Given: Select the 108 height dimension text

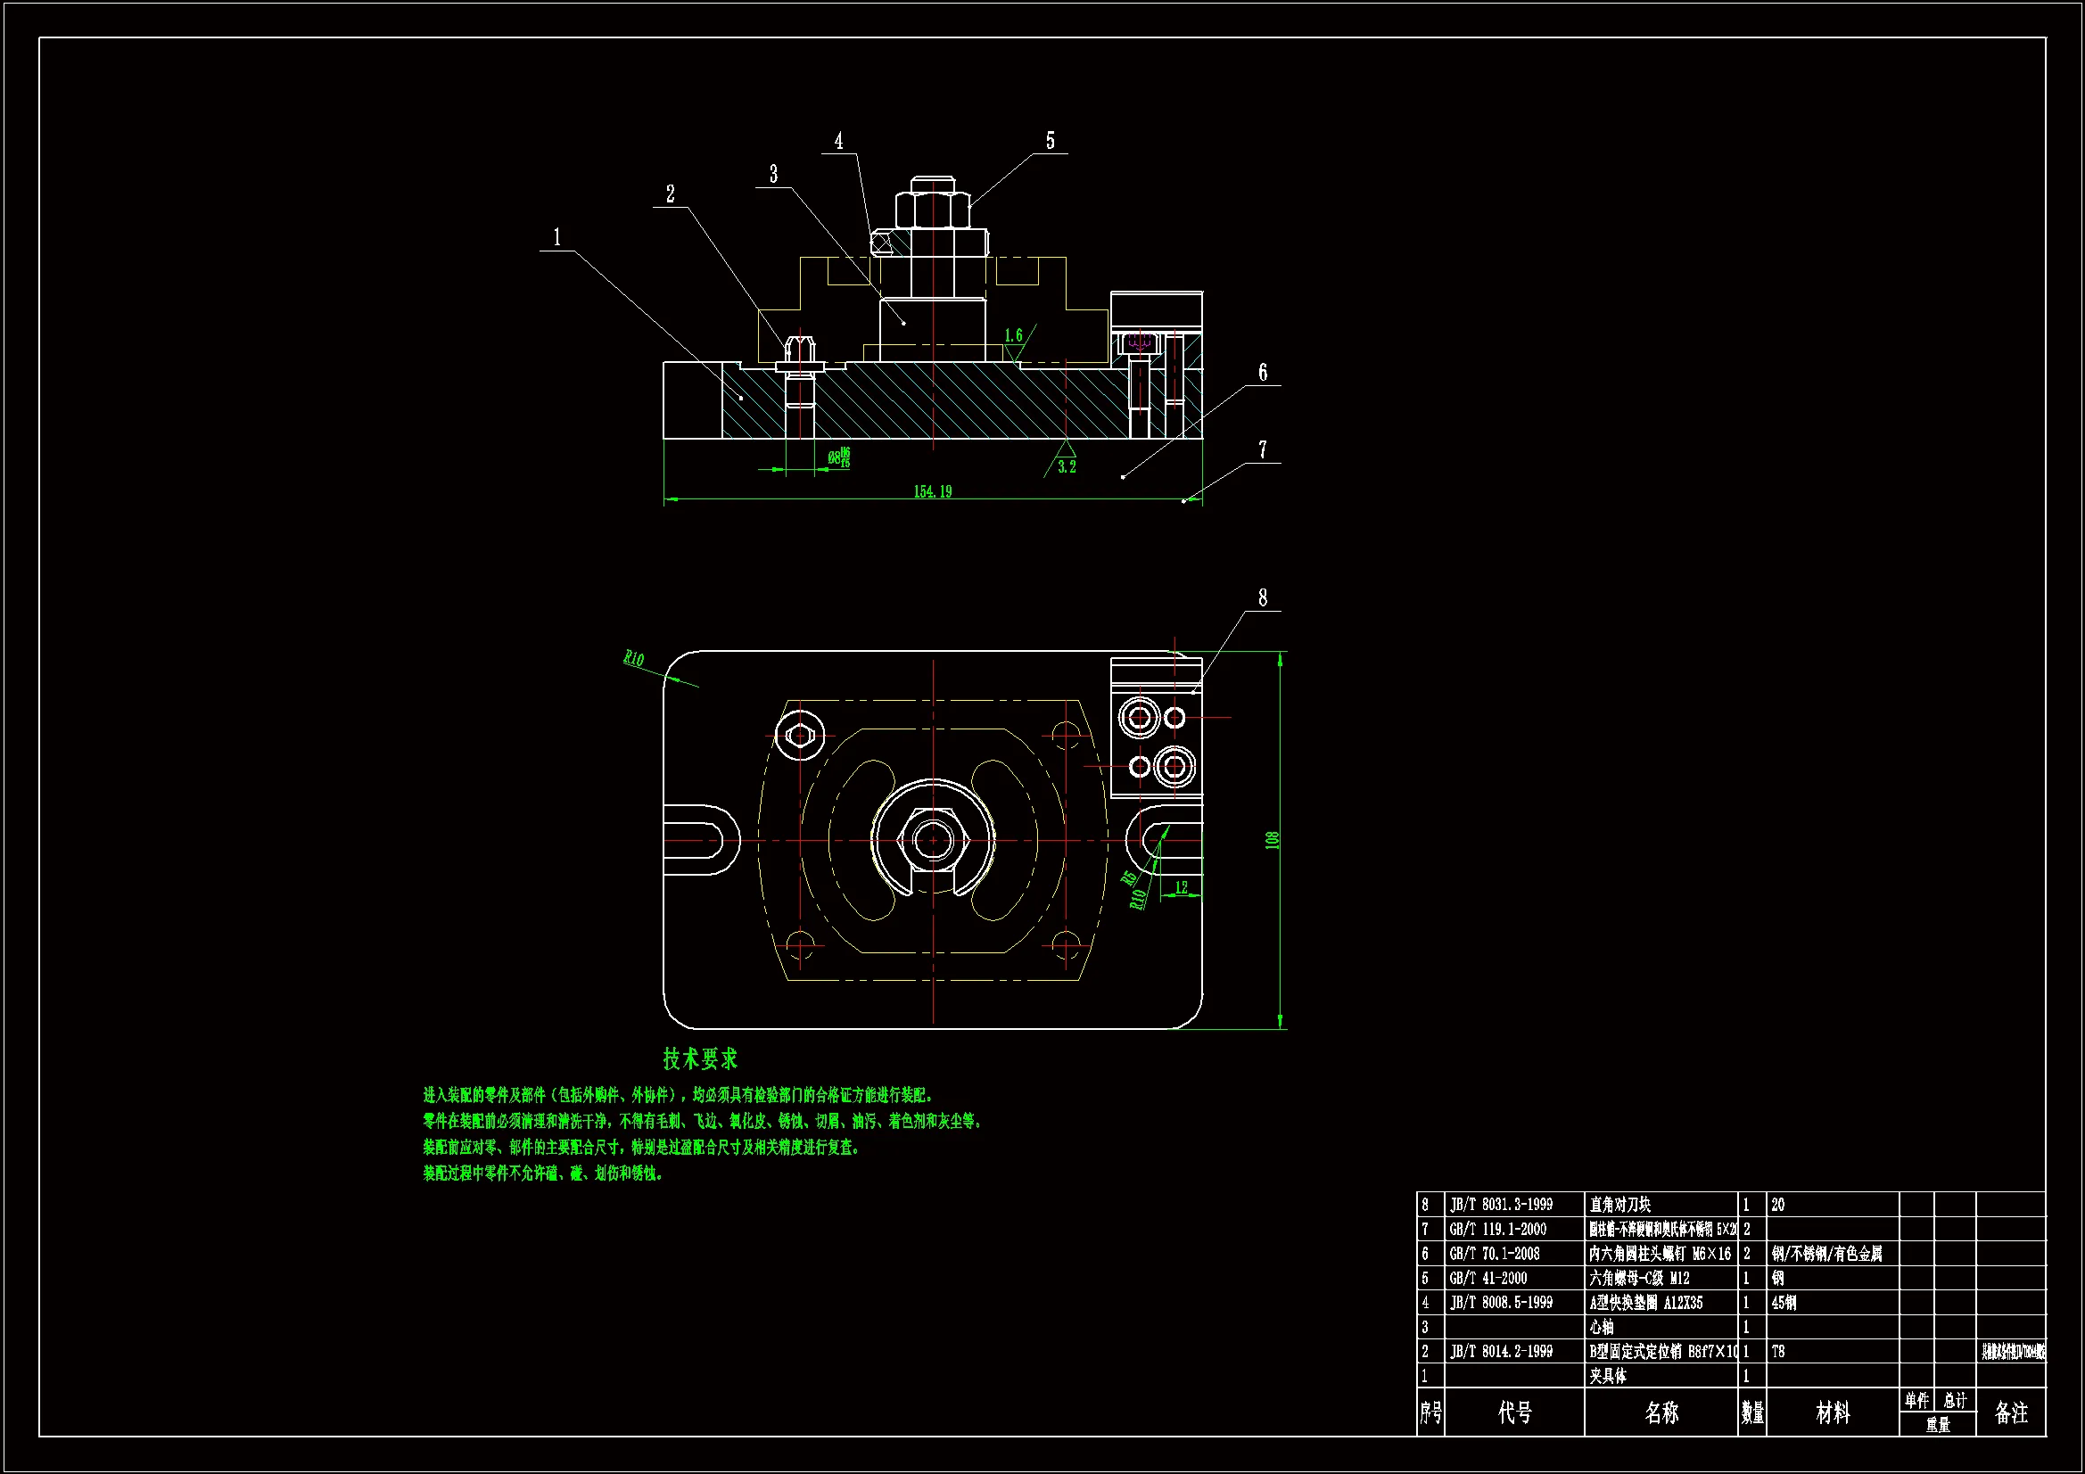Looking at the screenshot, I should (1273, 840).
